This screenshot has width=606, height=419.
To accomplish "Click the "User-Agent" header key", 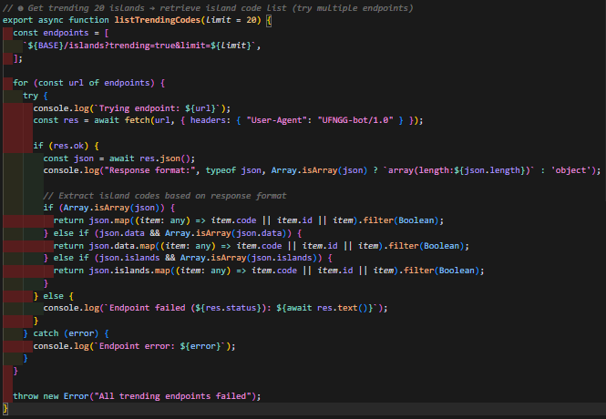I will click(x=276, y=120).
